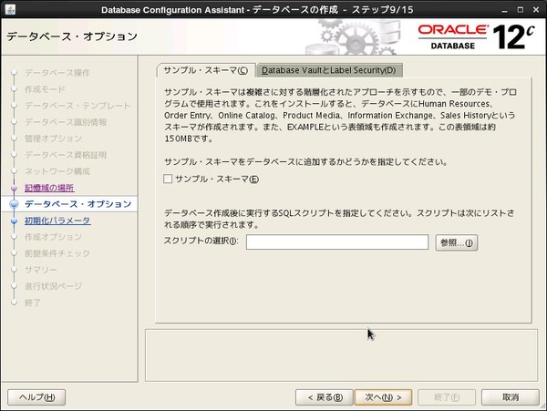Jump to 記憶域の場所 step link
The width and height of the screenshot is (547, 411).
click(x=49, y=188)
